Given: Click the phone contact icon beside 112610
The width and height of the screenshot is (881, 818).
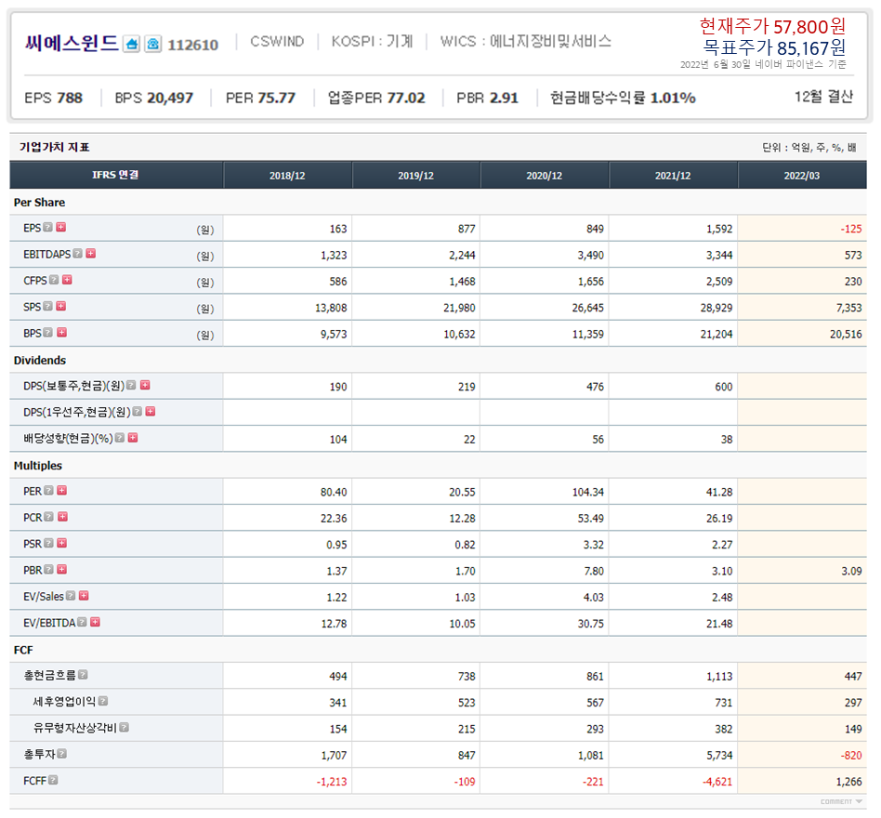Looking at the screenshot, I should [x=152, y=44].
